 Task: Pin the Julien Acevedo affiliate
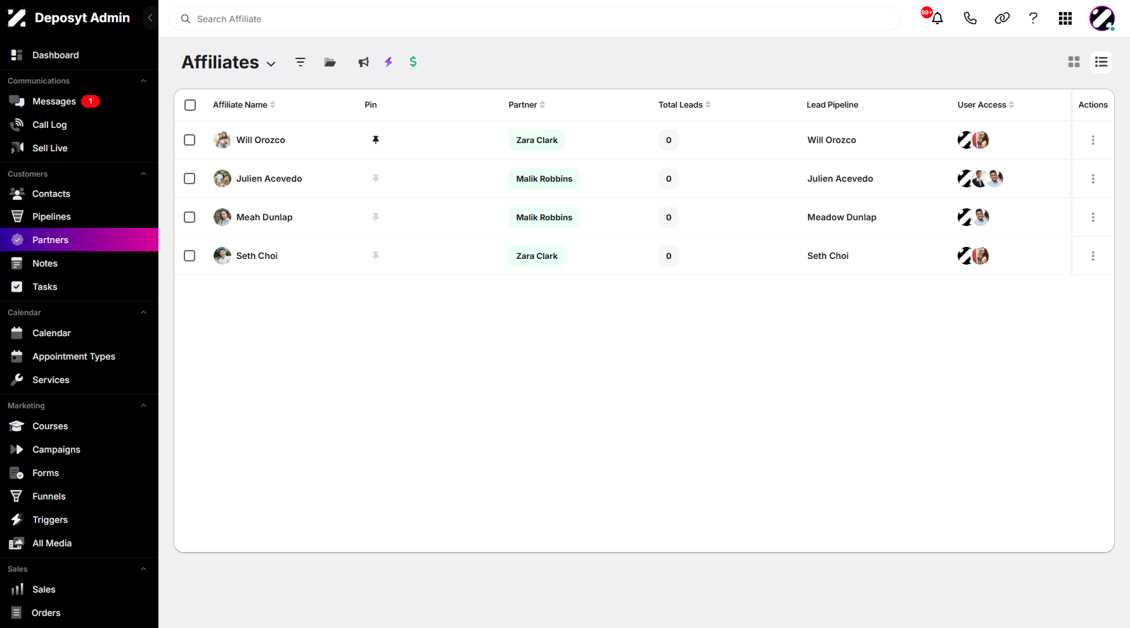376,179
